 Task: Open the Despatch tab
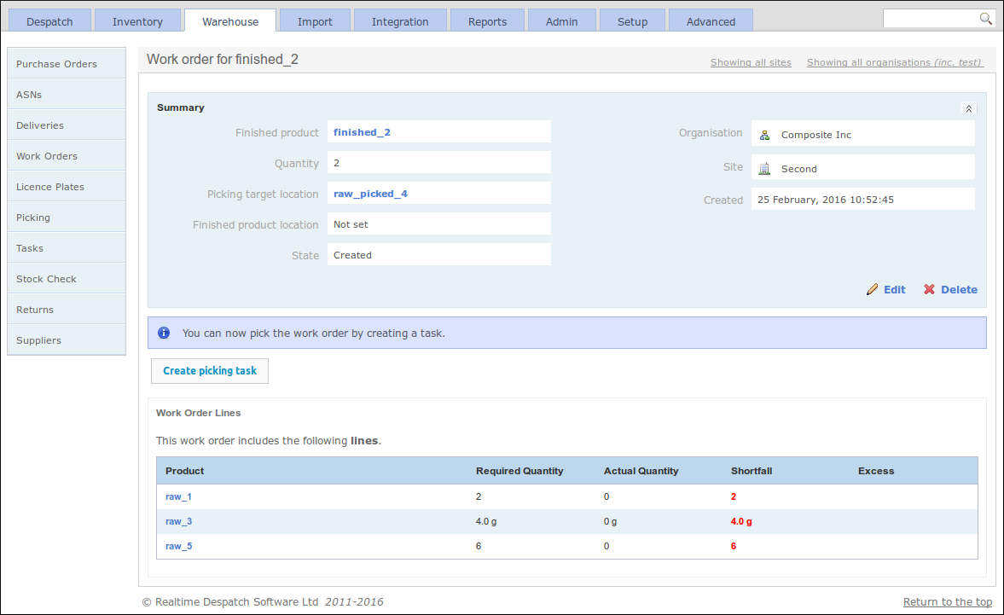click(50, 21)
